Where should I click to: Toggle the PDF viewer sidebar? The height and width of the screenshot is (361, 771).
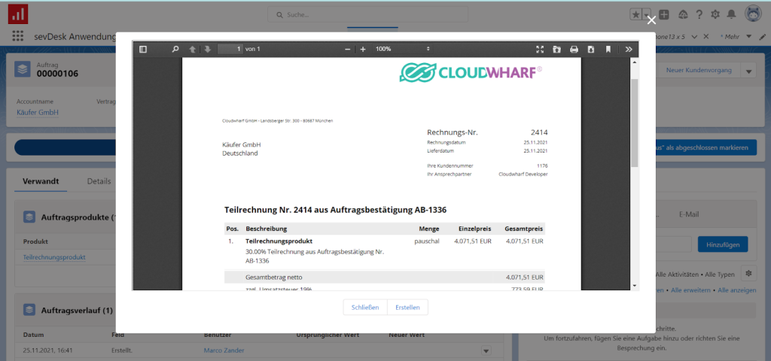143,50
